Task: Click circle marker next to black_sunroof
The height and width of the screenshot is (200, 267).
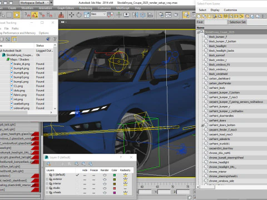Action: [206, 55]
